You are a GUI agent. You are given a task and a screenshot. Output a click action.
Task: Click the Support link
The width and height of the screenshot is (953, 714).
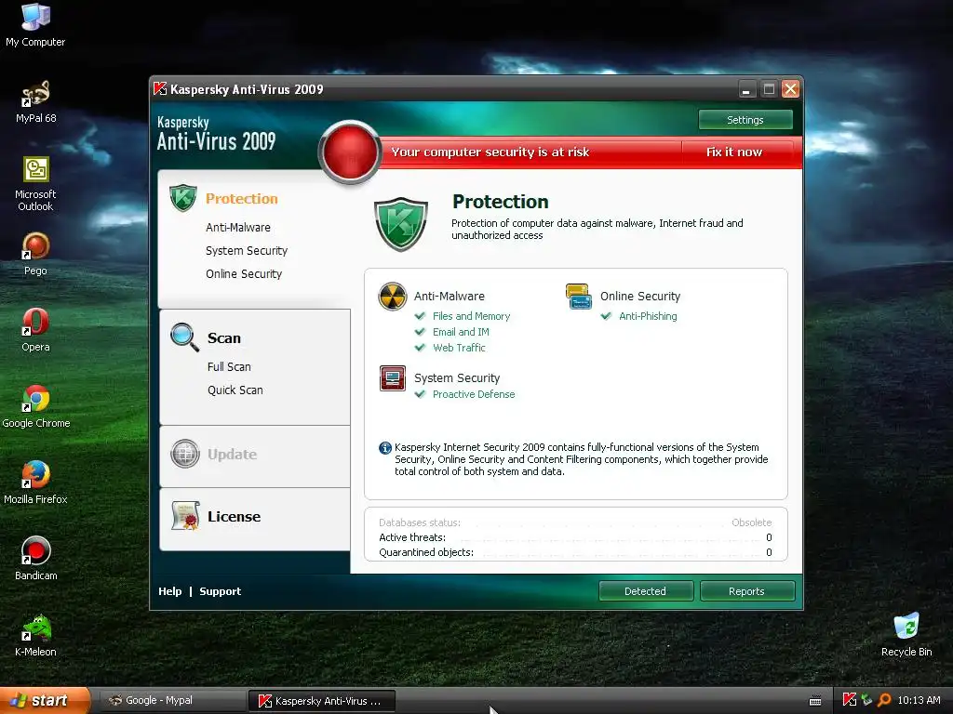coord(220,591)
